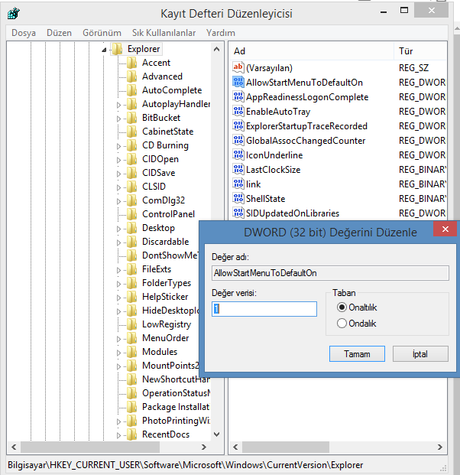The image size is (460, 475).
Task: Click the AutoComplete folder icon
Action: pos(131,90)
